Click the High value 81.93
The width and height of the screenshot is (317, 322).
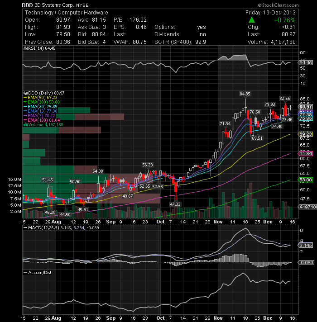63,27
